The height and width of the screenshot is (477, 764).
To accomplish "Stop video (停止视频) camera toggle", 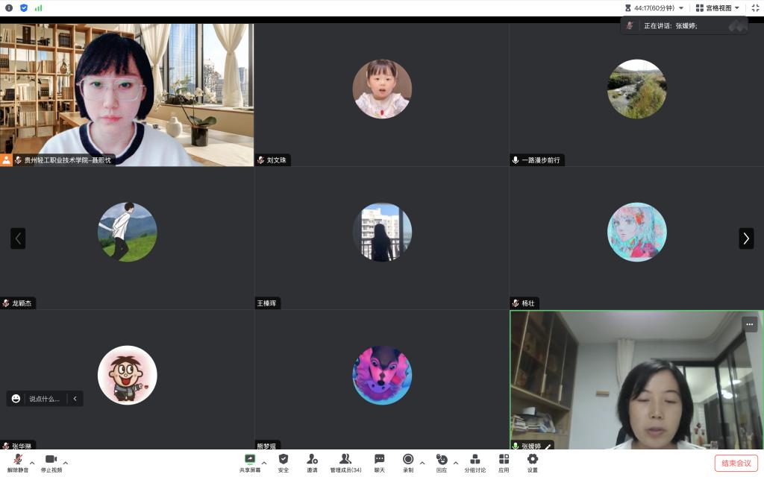I will (51, 459).
